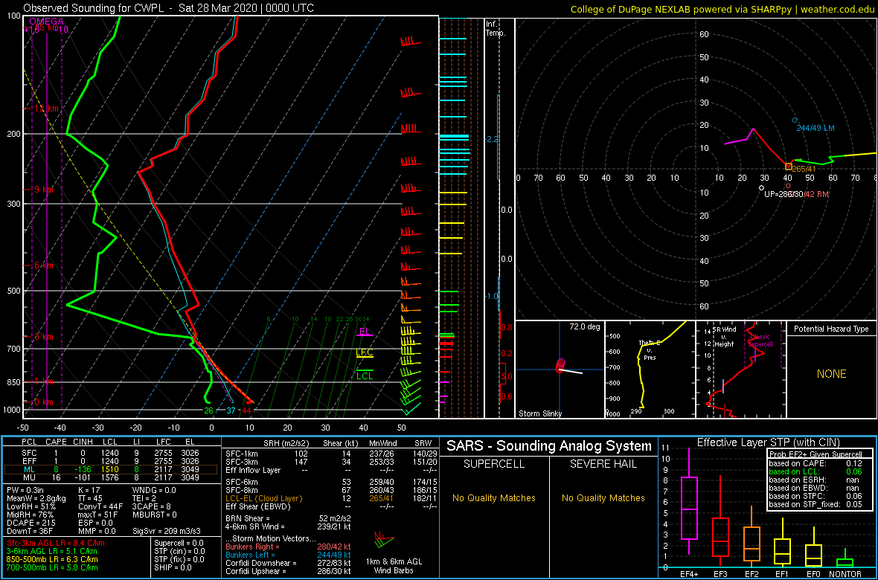The height and width of the screenshot is (580, 878).
Task: Click the CAPE column header
Action: (x=56, y=441)
